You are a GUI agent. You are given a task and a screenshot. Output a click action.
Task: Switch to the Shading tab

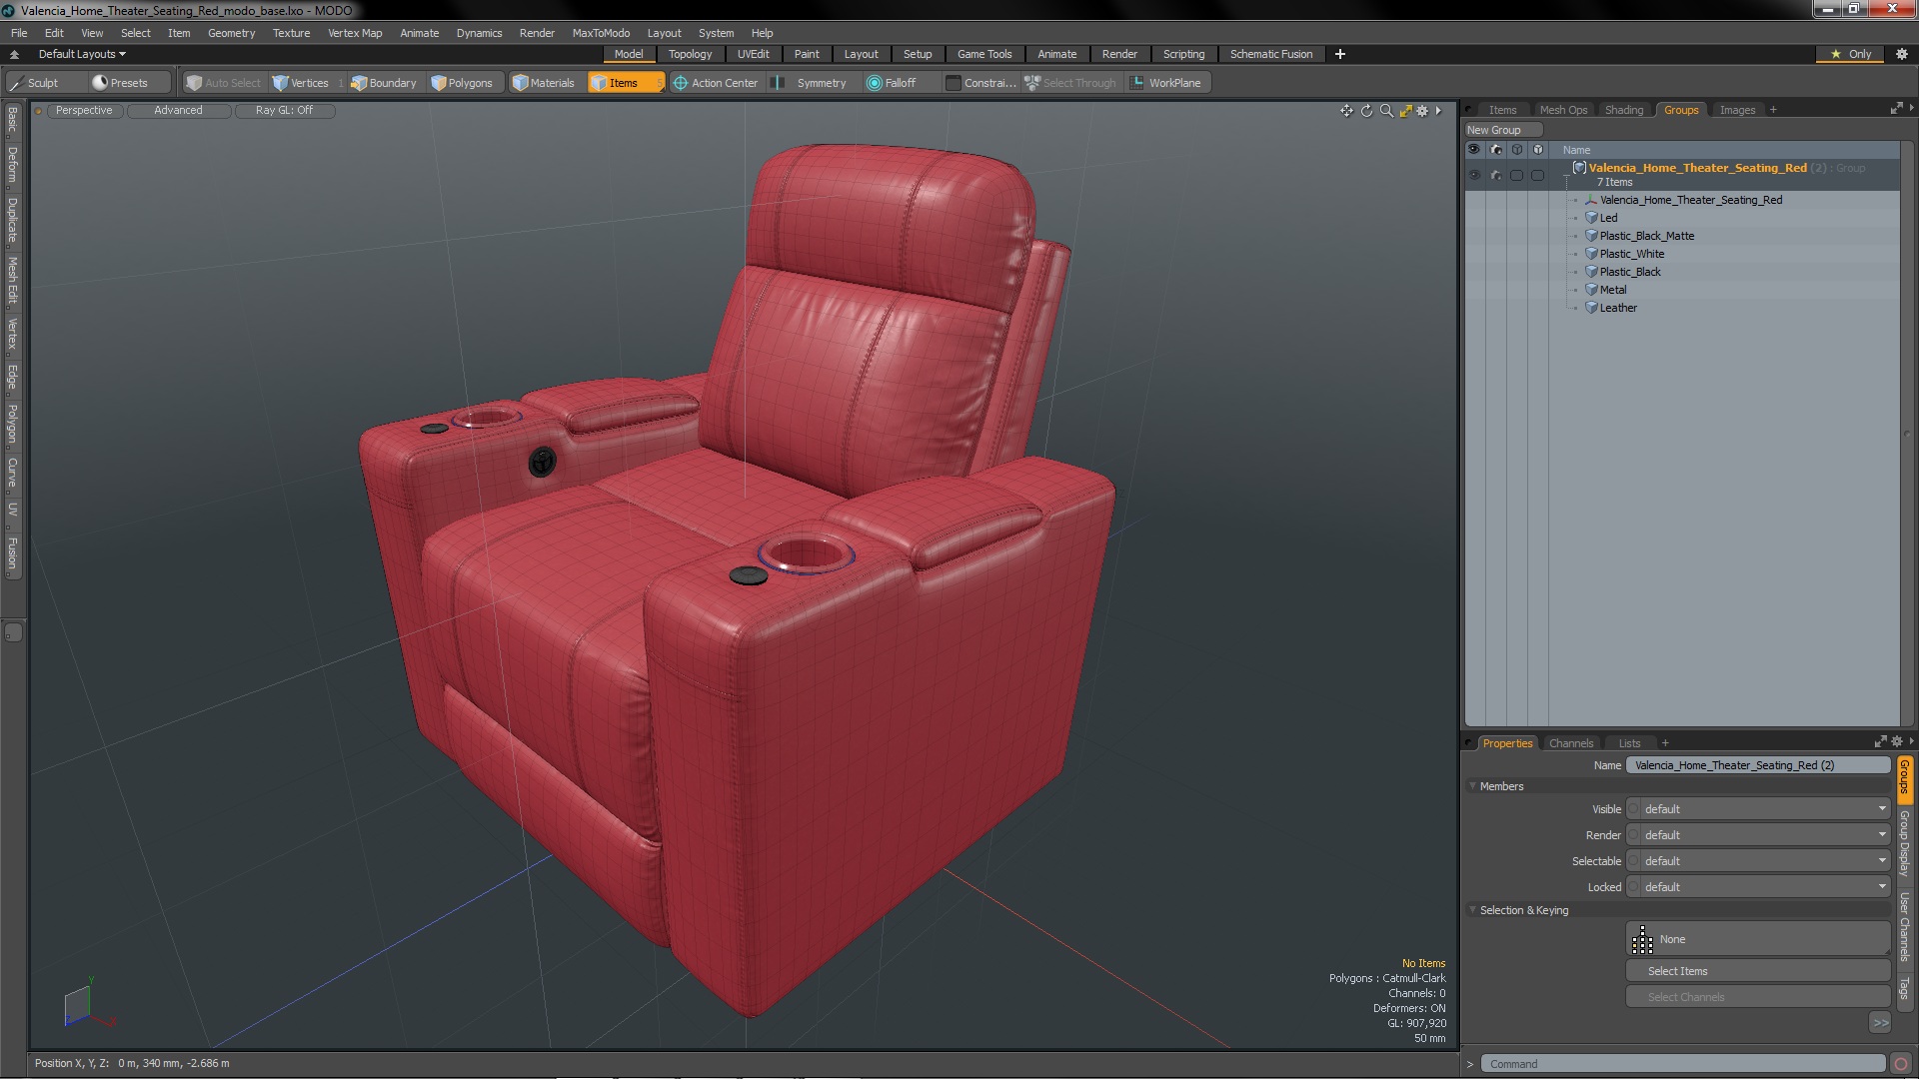[x=1623, y=110]
